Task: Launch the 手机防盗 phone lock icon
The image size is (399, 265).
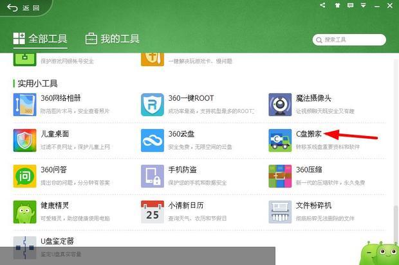Action: (x=152, y=176)
